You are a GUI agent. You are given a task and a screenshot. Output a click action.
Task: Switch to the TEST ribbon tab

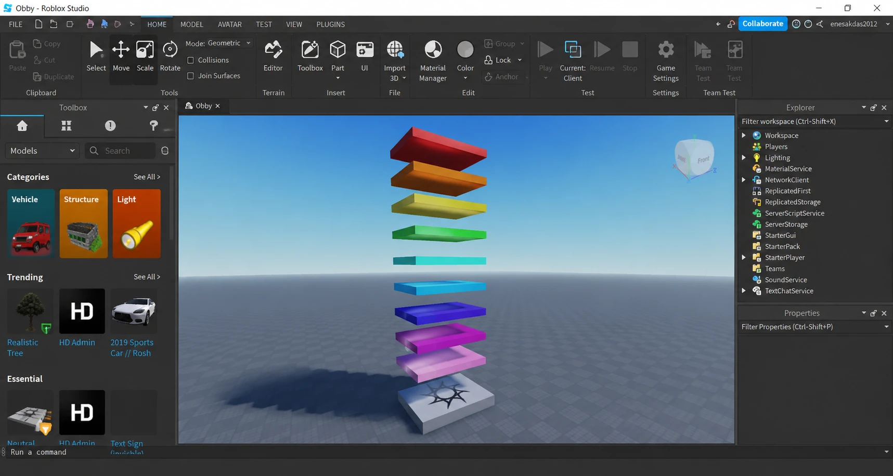tap(264, 24)
